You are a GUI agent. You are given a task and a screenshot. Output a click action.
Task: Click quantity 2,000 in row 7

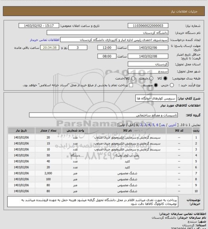[48, 173]
